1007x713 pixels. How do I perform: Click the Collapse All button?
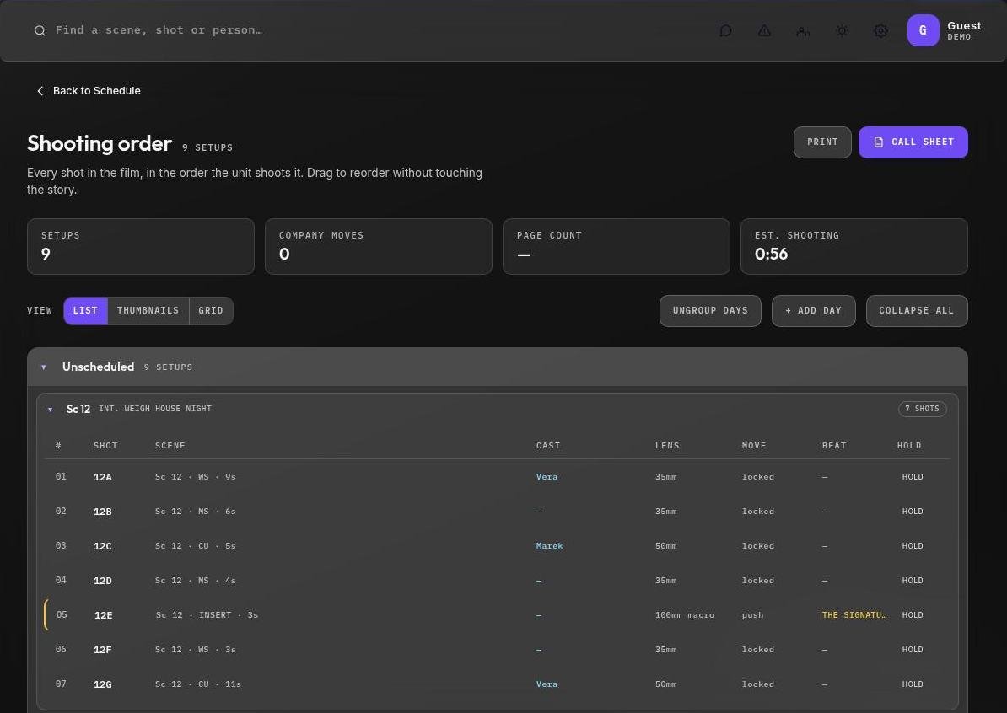click(917, 311)
